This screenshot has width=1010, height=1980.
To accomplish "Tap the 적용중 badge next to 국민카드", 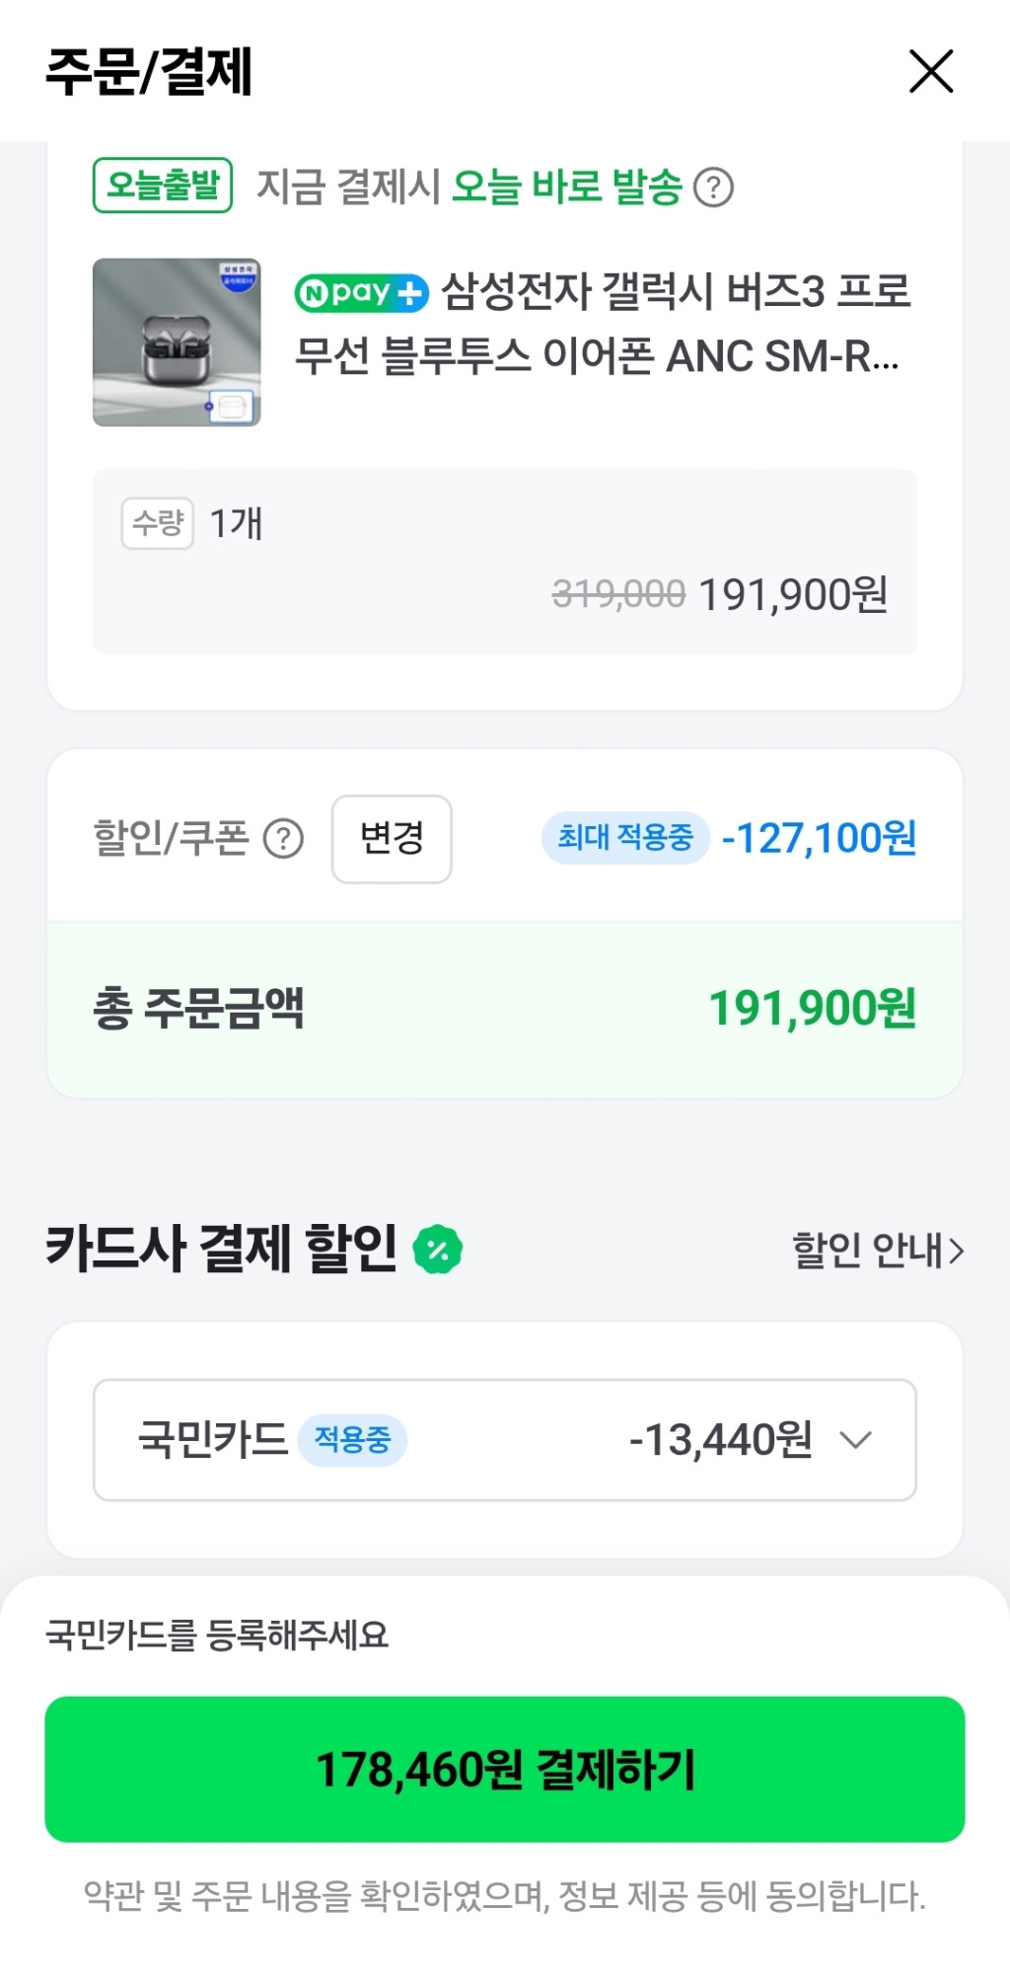I will 352,1440.
